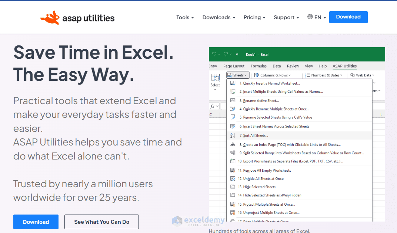This screenshot has height=233, width=397.
Task: Click the hierarchy icon for Create an Index Page
Action: [x=233, y=145]
